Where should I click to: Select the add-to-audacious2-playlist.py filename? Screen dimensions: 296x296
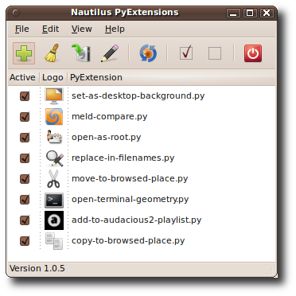pos(136,220)
